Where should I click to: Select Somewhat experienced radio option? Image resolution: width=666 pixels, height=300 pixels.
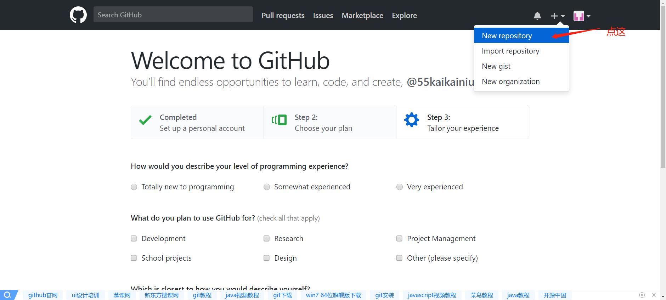click(x=267, y=187)
